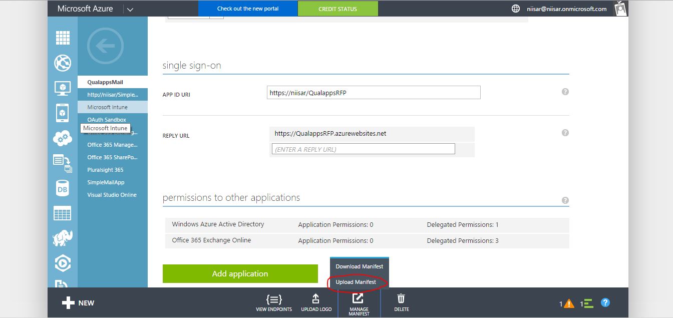673x318 pixels.
Task: Click the Microsoft Azure logo text
Action: point(85,9)
